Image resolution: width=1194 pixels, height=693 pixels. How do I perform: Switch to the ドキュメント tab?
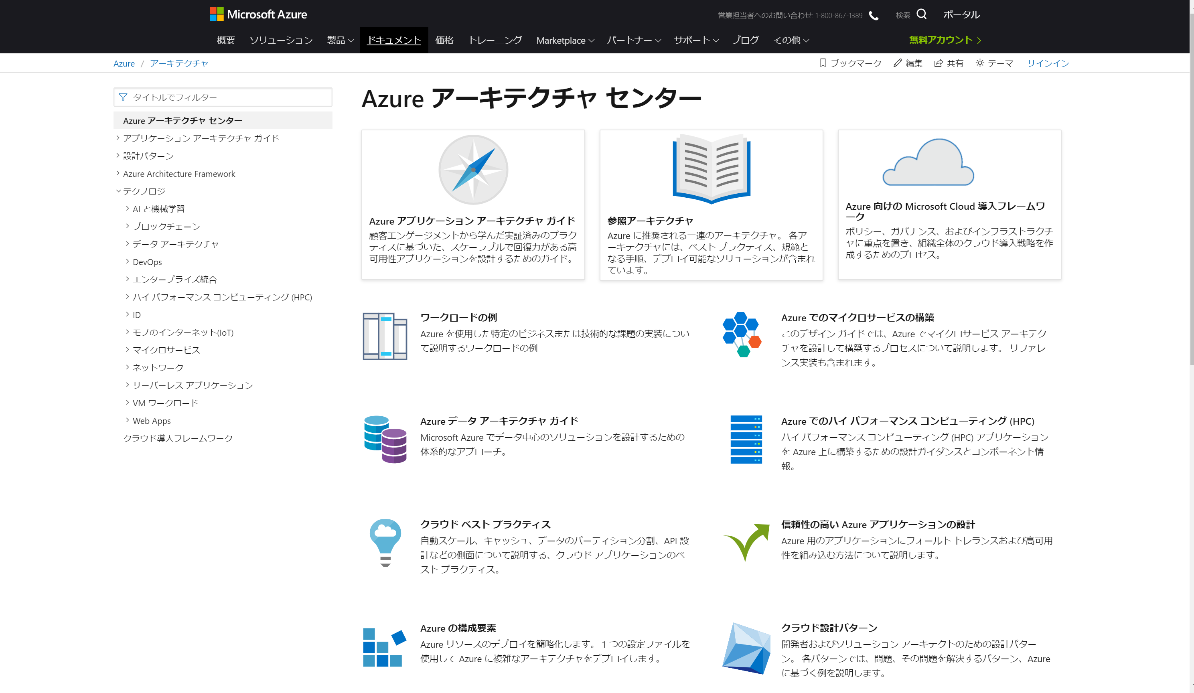coord(394,40)
